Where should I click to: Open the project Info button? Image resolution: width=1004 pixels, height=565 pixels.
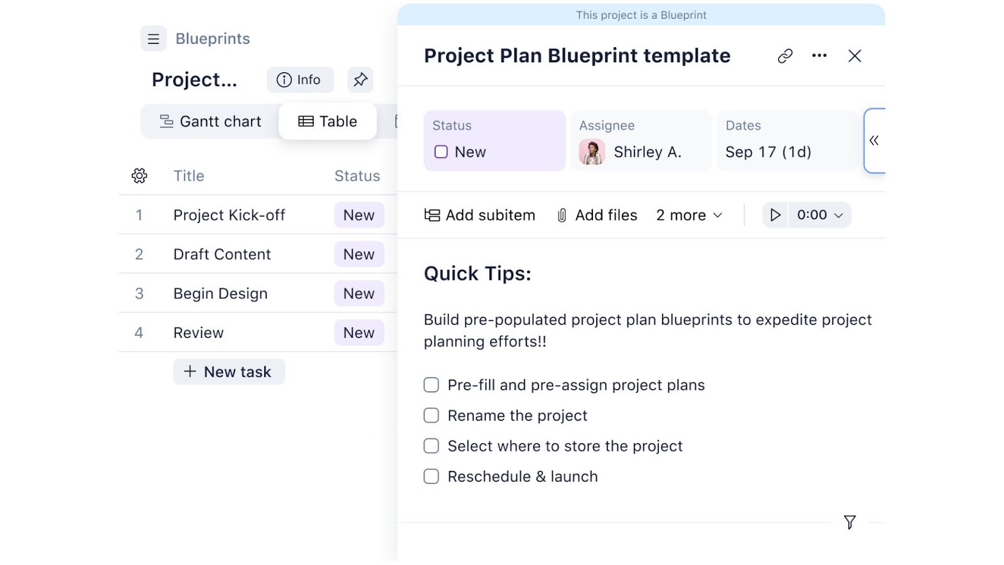point(300,80)
